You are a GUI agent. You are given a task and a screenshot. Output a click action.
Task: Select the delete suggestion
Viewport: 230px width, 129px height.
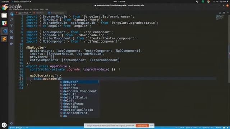pyautogui.click(x=80, y=100)
